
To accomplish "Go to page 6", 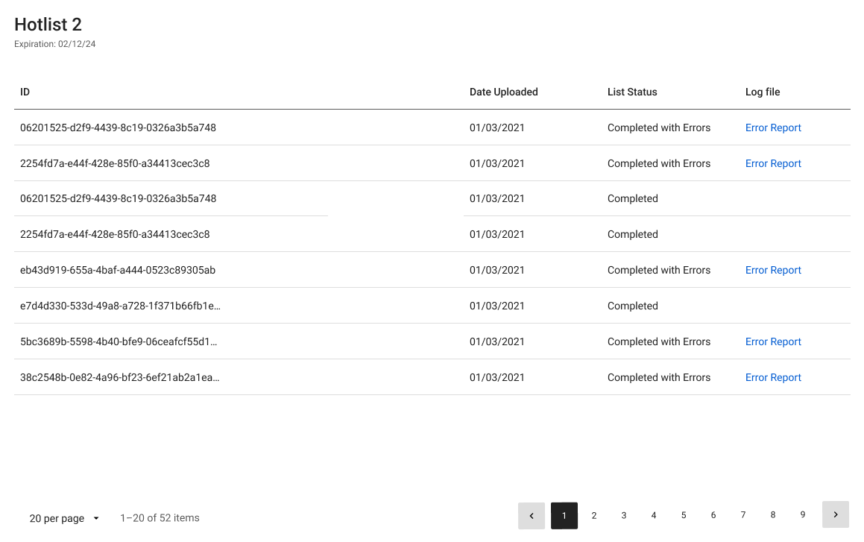I will (713, 515).
